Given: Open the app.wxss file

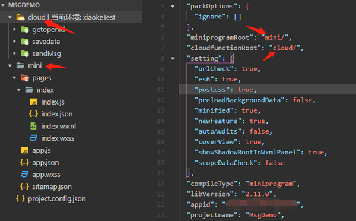Looking at the screenshot, I should tap(46, 175).
